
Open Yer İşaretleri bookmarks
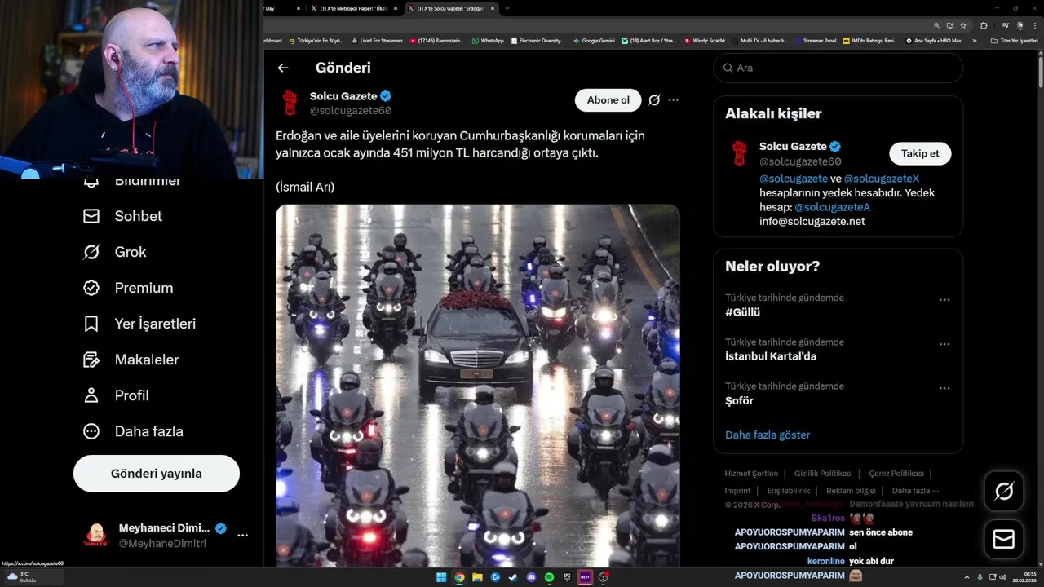tap(139, 324)
